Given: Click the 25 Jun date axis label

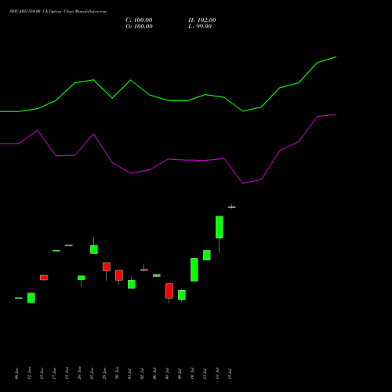Looking at the screenshot, I should 92,373.
